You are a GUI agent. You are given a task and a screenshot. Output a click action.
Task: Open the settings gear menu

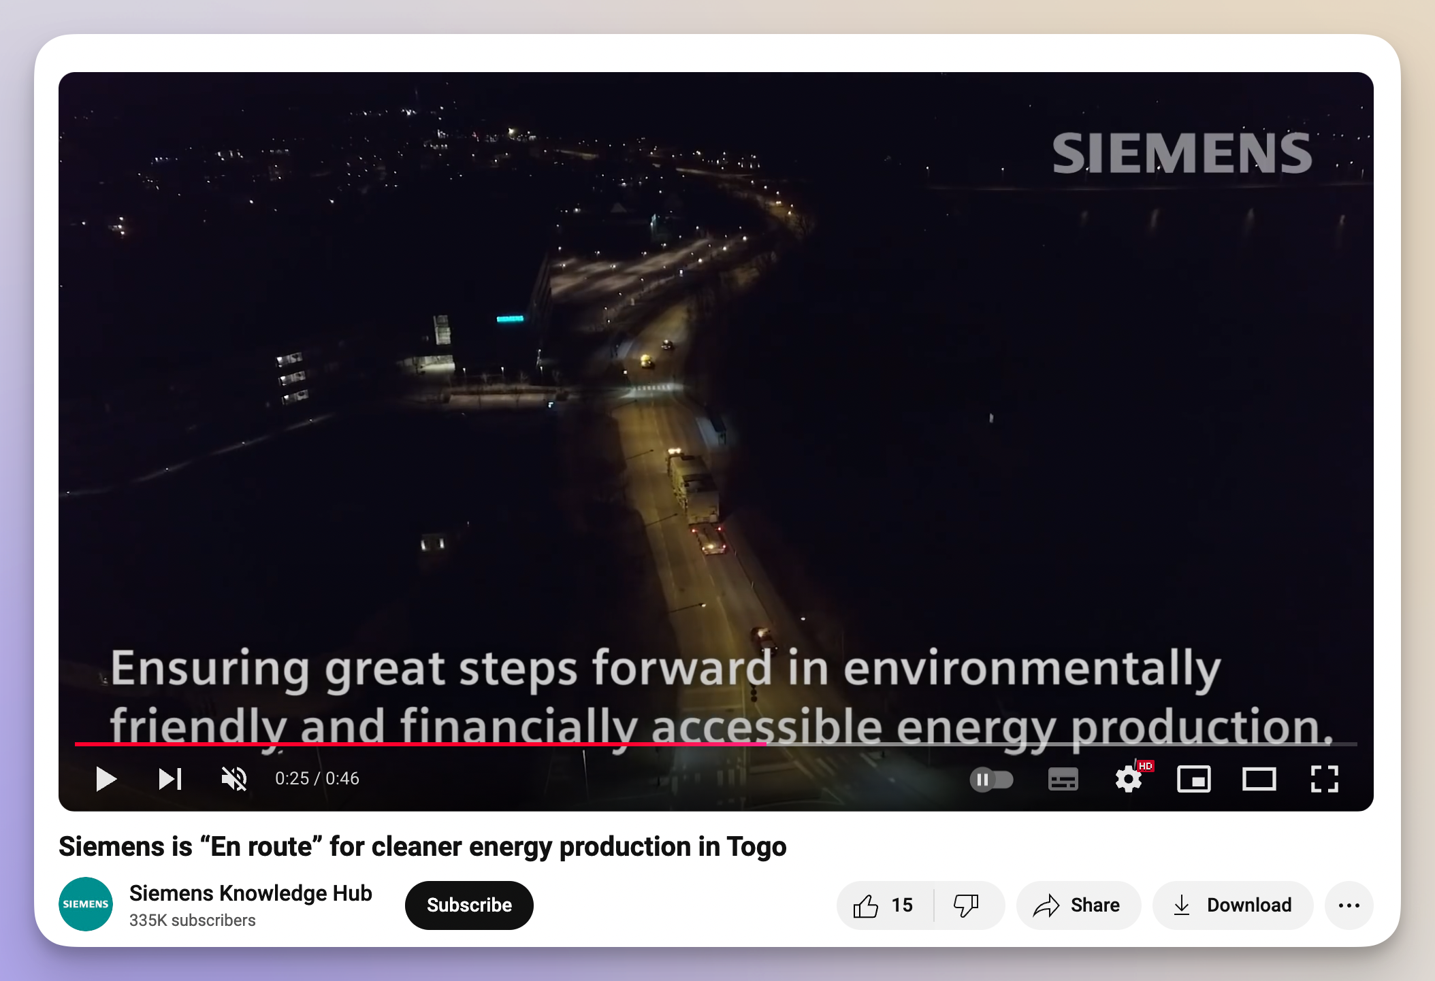coord(1129,779)
